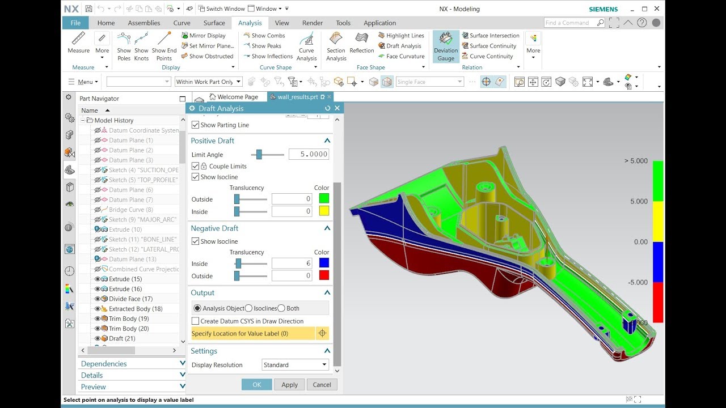The width and height of the screenshot is (726, 408).
Task: Activate Deviation Gauge tool
Action: (446, 46)
